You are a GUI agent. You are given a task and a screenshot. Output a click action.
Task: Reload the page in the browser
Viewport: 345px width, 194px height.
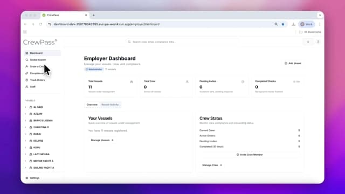click(40, 24)
